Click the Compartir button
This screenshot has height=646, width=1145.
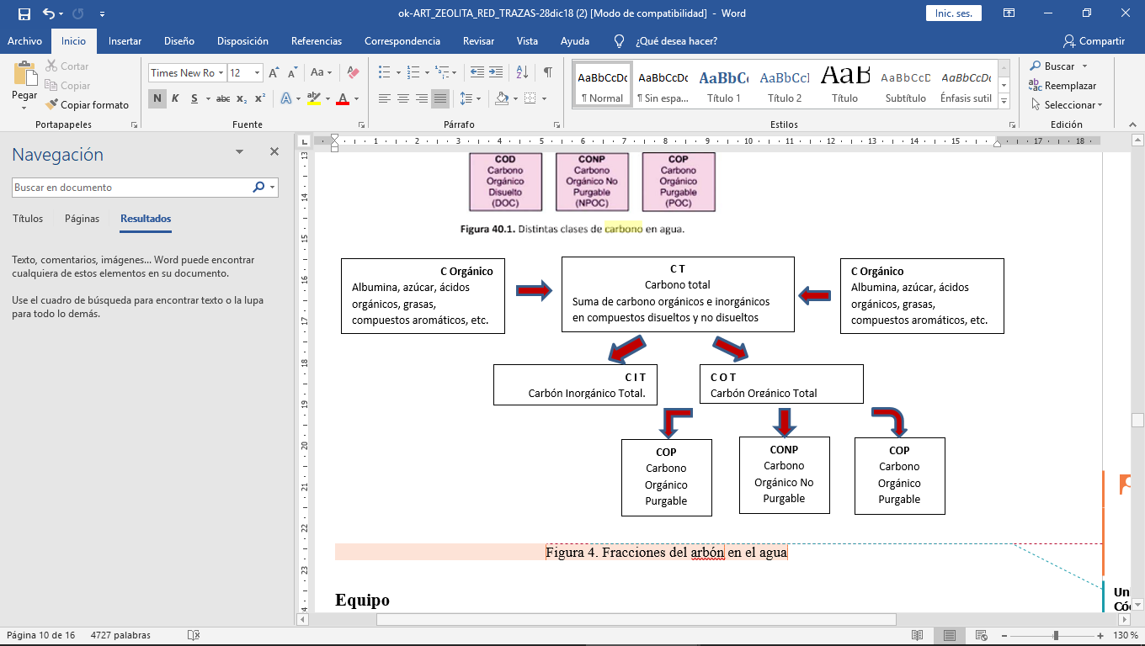pos(1094,41)
